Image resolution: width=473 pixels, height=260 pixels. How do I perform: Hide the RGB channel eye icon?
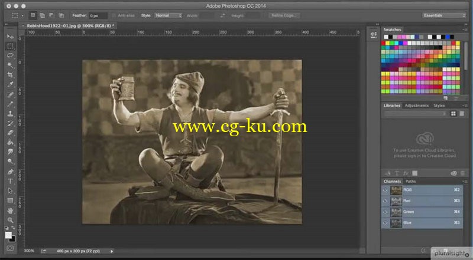coord(385,190)
